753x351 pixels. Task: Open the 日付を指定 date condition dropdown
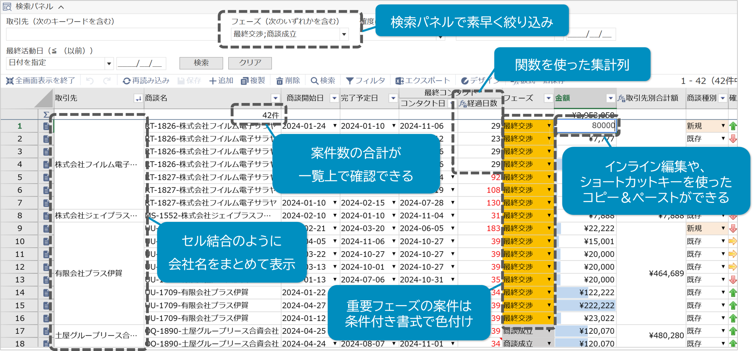point(109,63)
